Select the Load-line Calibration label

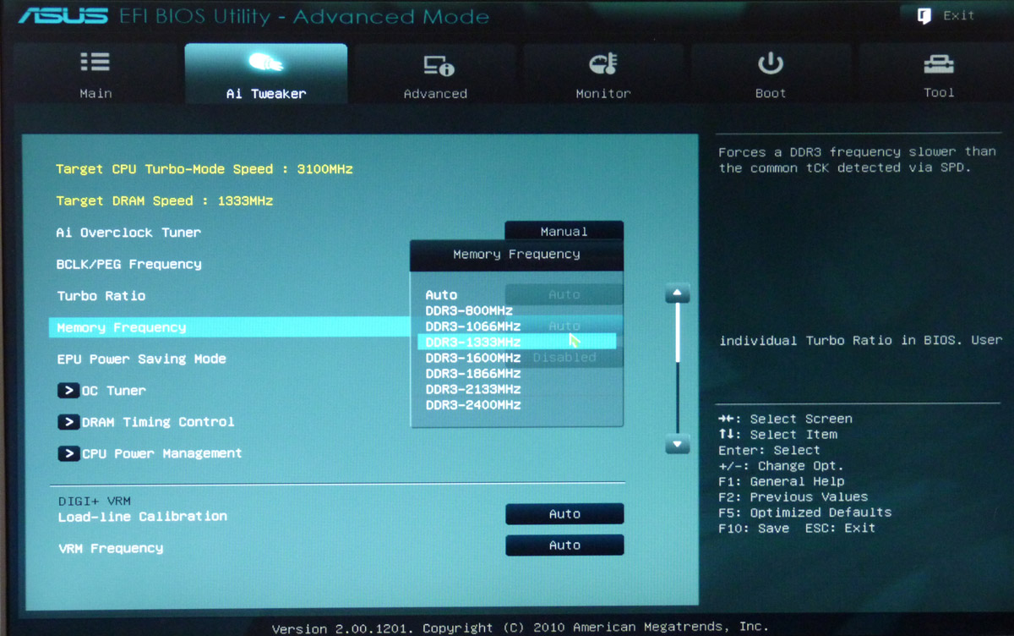click(x=142, y=517)
